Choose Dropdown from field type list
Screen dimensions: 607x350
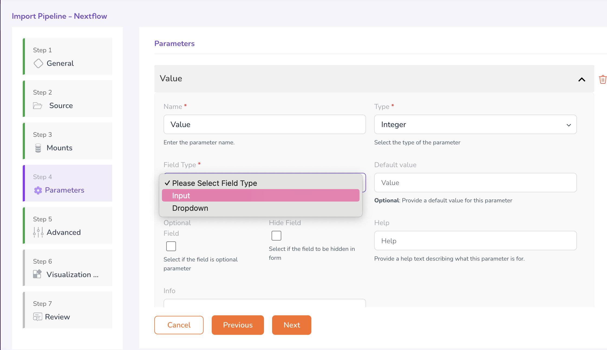point(260,208)
